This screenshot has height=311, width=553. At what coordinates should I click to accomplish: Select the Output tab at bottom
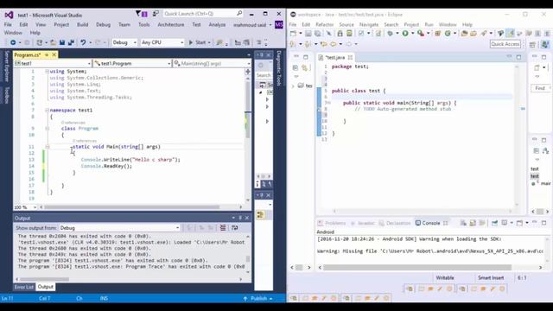46,287
